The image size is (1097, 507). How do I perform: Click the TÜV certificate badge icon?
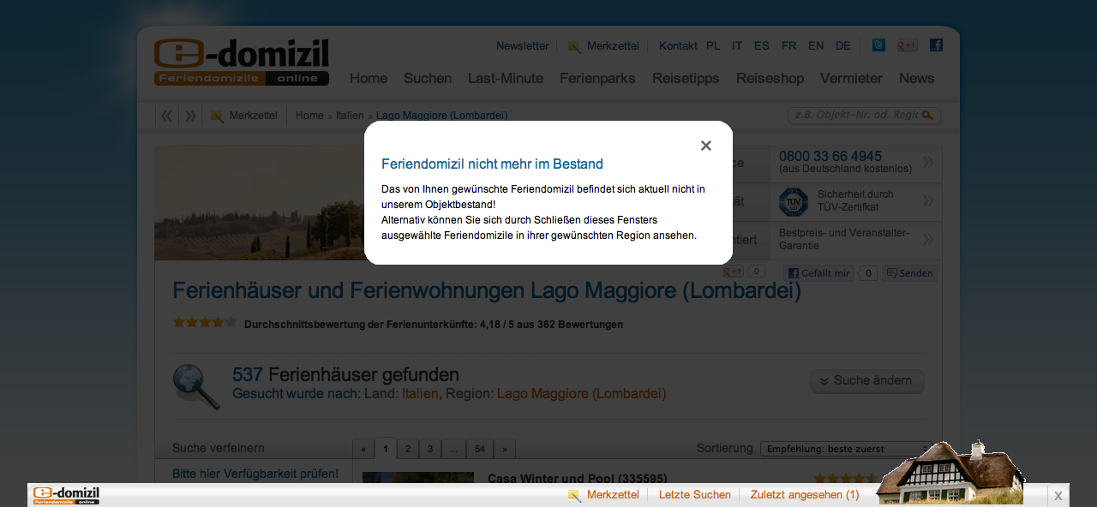[x=793, y=202]
